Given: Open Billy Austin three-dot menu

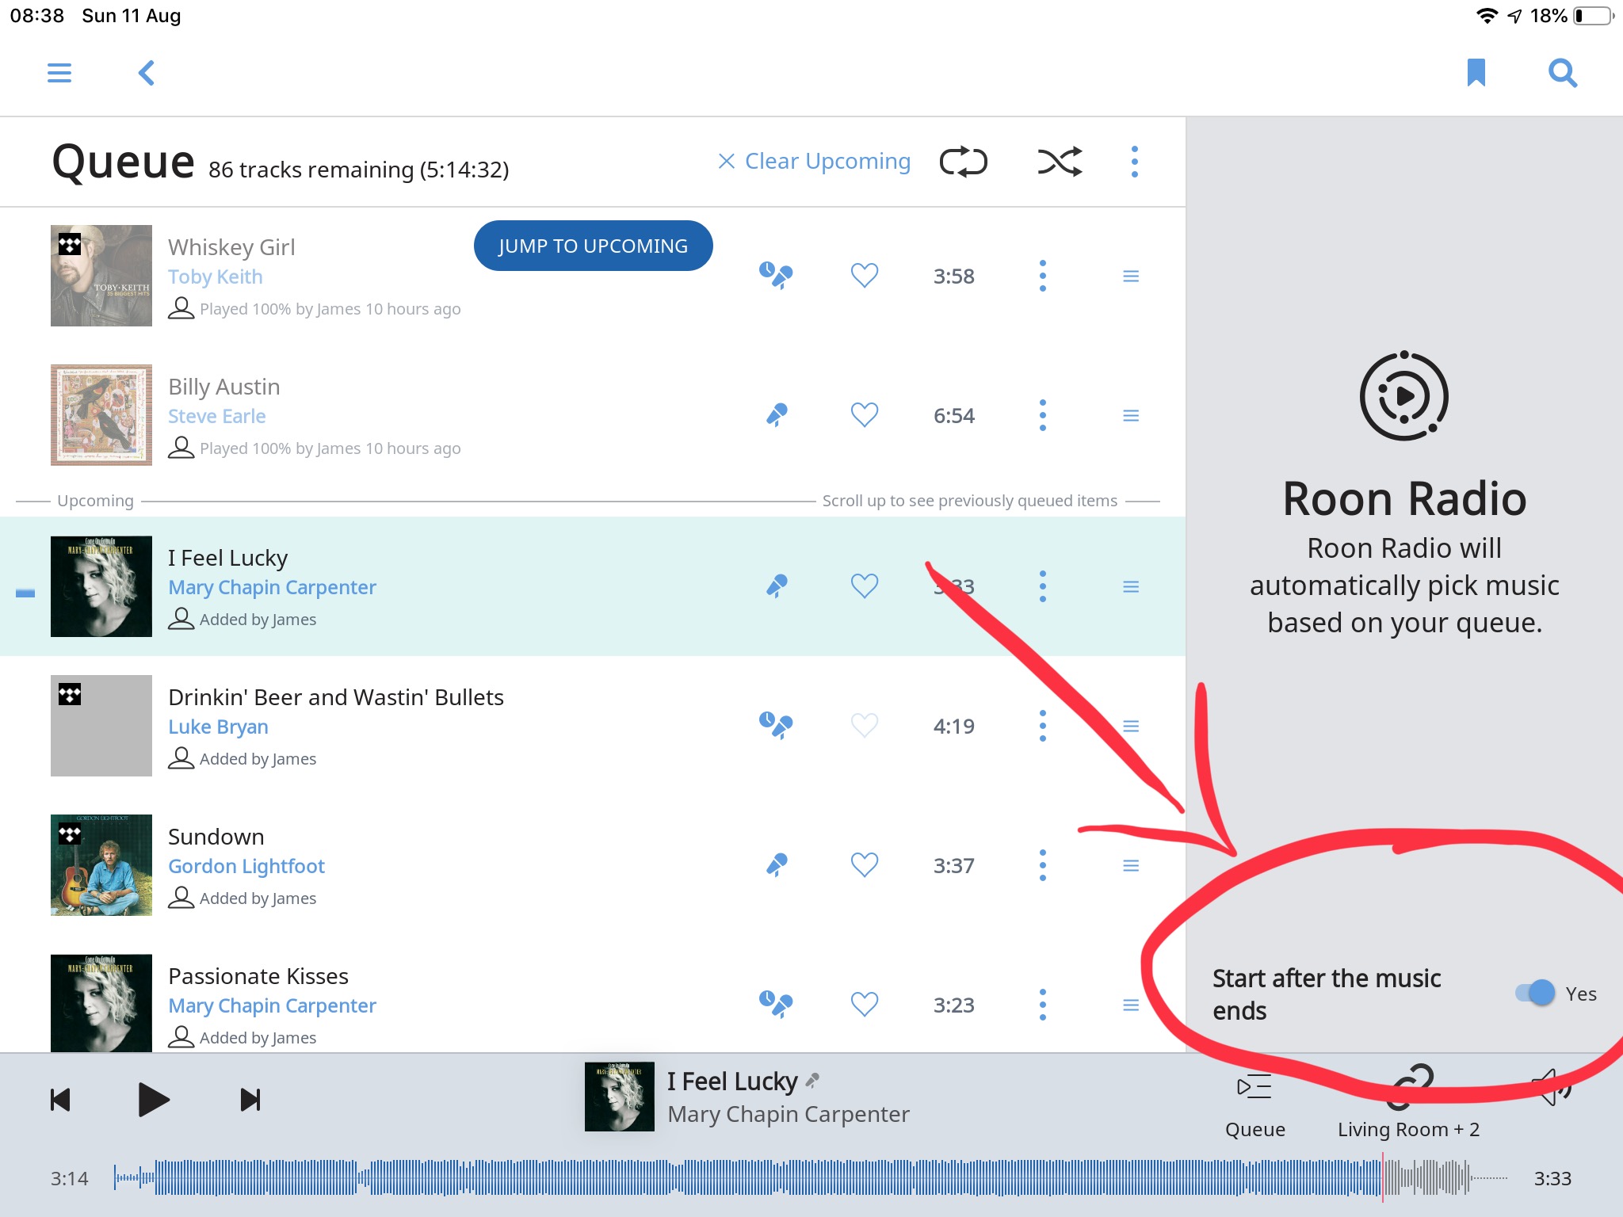Looking at the screenshot, I should 1042,415.
